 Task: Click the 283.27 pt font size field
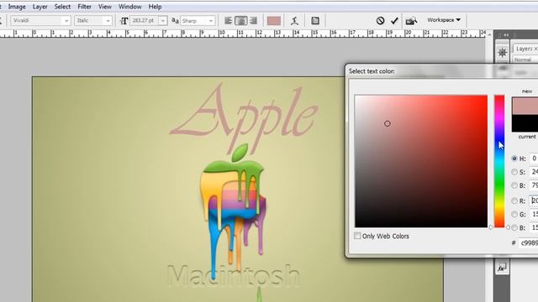tap(145, 21)
